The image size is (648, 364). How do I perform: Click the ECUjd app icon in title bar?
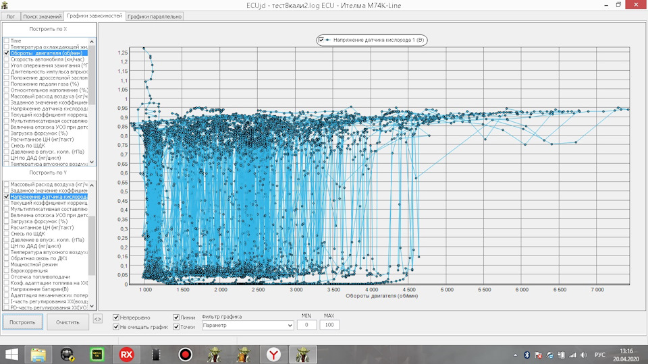(x=5, y=5)
